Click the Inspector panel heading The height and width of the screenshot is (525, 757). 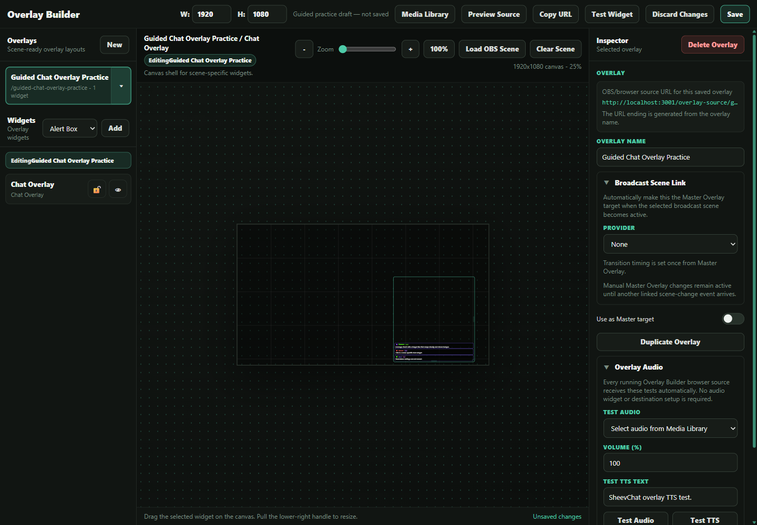pyautogui.click(x=612, y=40)
